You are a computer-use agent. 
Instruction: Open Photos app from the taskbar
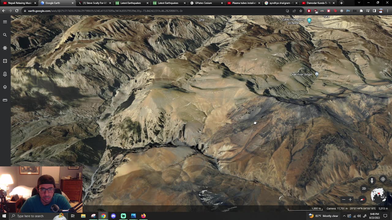pos(133,216)
